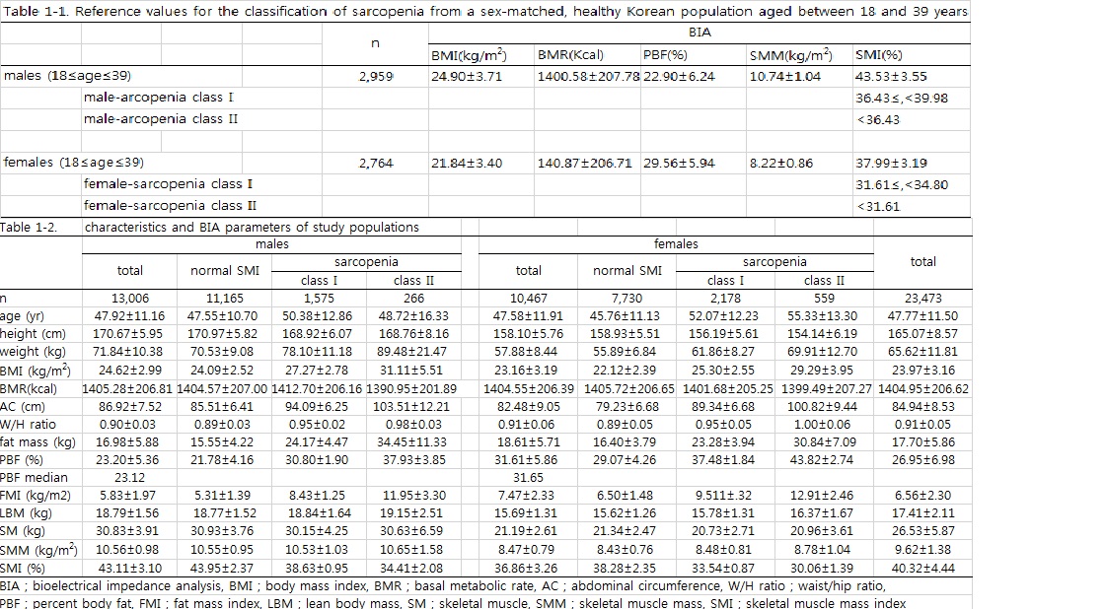Click the SMI(%) column header
Viewport: 1105px width, 609px height.
pyautogui.click(x=878, y=55)
